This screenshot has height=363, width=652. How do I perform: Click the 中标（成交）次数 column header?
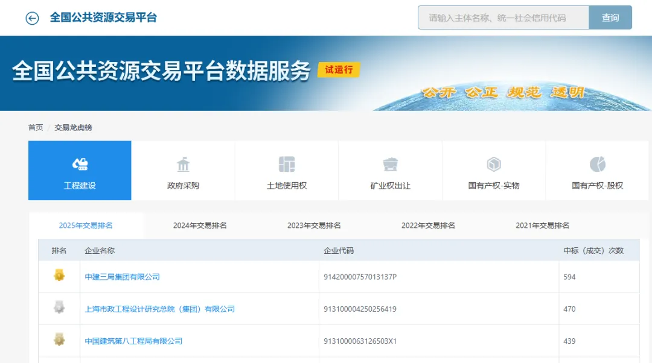(593, 250)
